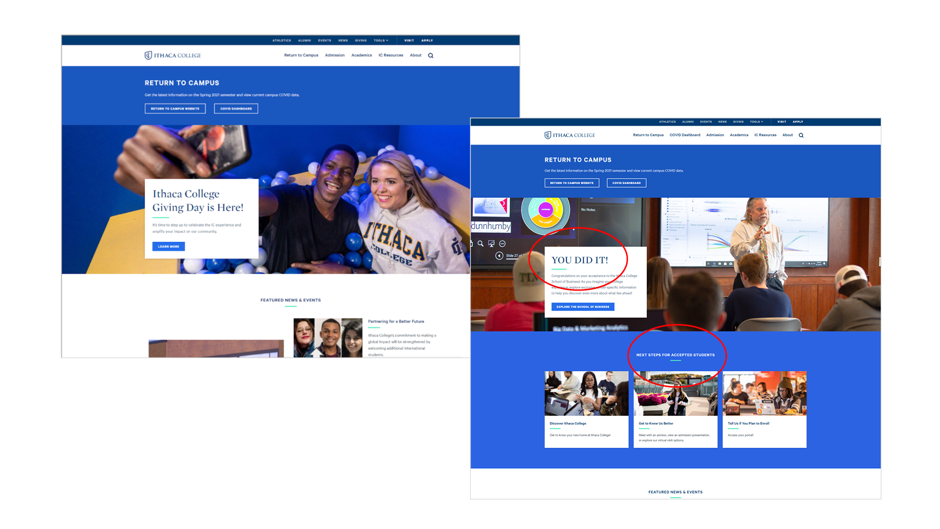Open Academics menu in the left screenshot

(x=361, y=55)
